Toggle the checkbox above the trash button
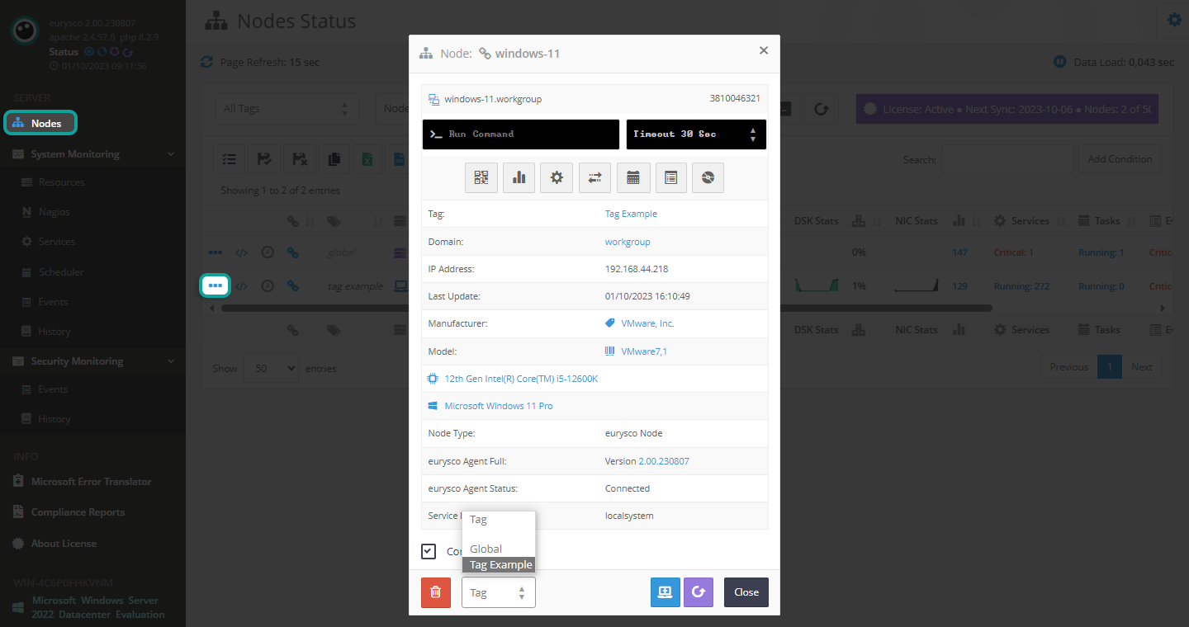 tap(429, 551)
